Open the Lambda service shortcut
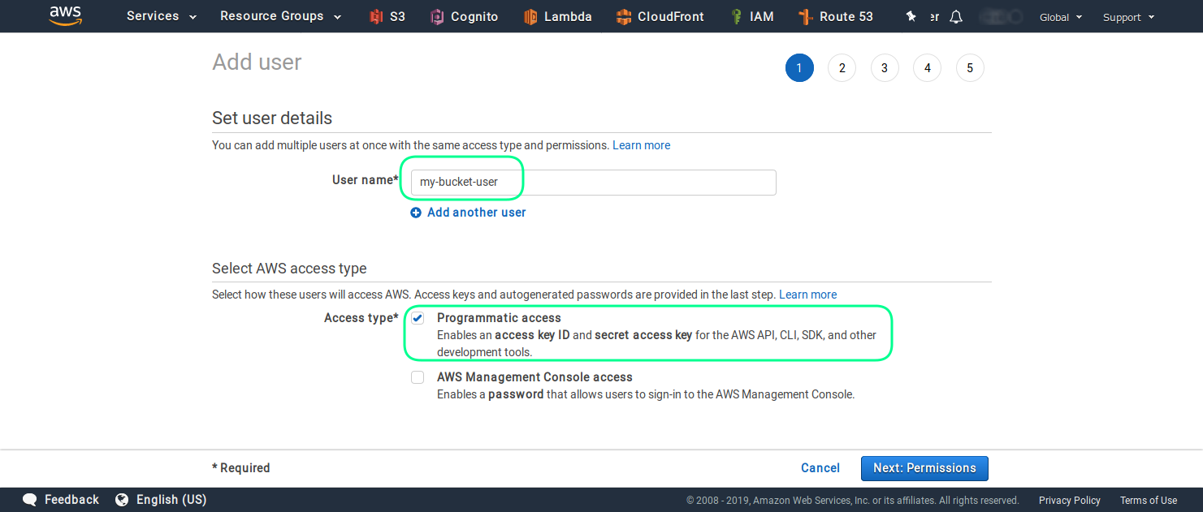 click(x=557, y=16)
